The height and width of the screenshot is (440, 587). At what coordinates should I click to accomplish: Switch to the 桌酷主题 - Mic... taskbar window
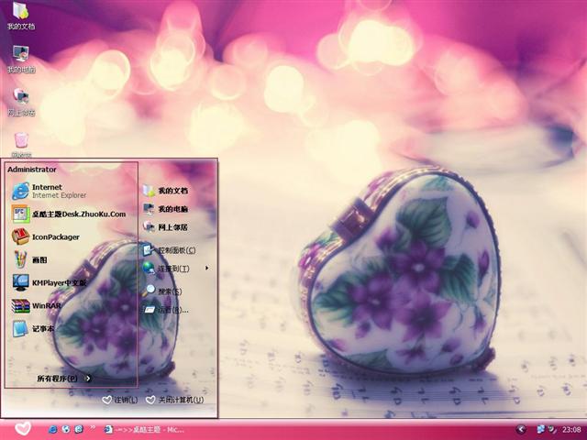click(x=144, y=430)
